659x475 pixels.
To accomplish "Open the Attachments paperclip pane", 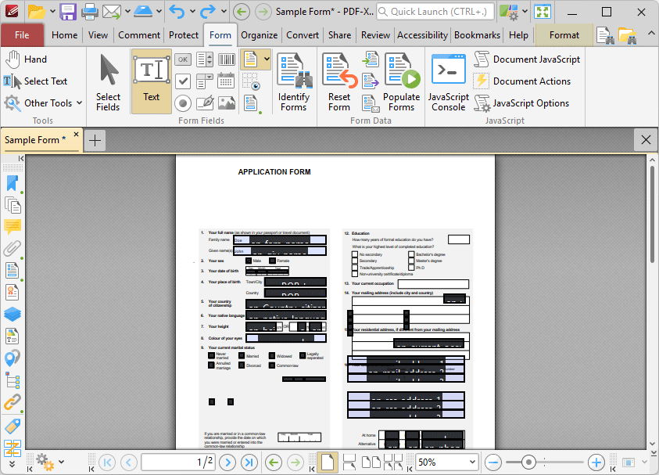I will pos(13,249).
